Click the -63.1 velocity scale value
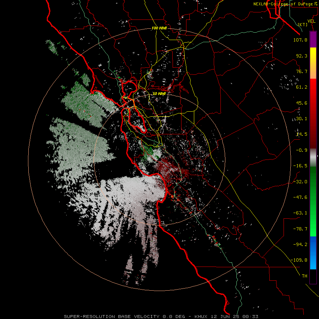The image size is (319, 319). click(x=300, y=213)
